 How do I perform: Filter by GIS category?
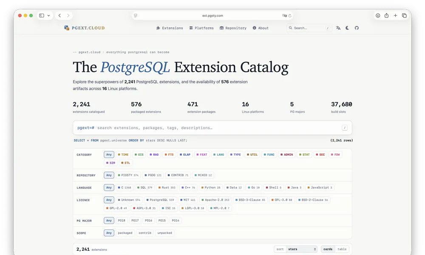click(x=139, y=154)
